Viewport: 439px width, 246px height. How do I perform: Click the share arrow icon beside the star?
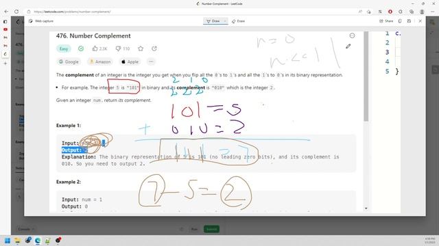point(154,49)
